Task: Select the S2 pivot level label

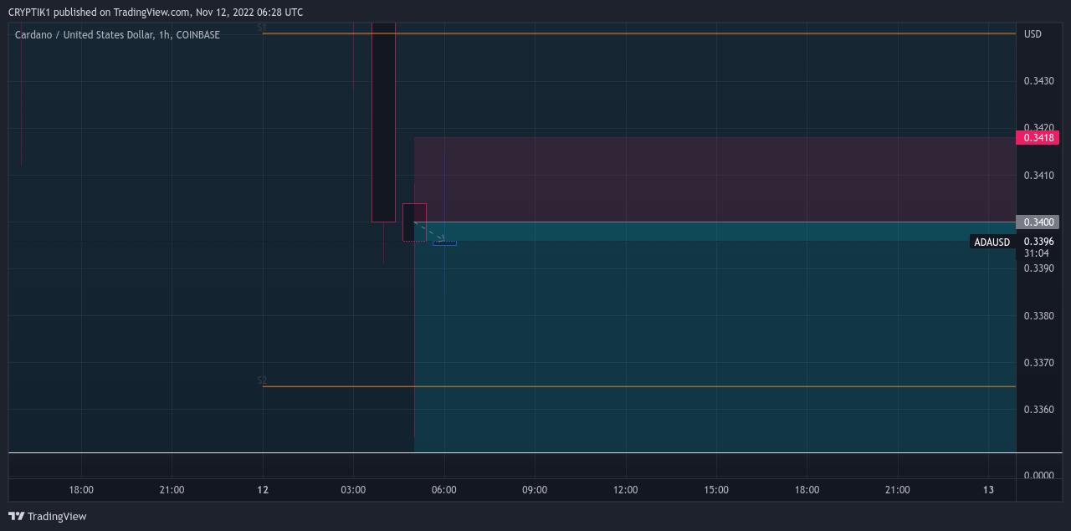Action: tap(262, 380)
